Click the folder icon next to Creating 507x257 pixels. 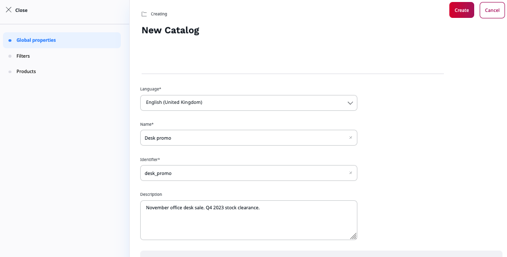click(144, 14)
